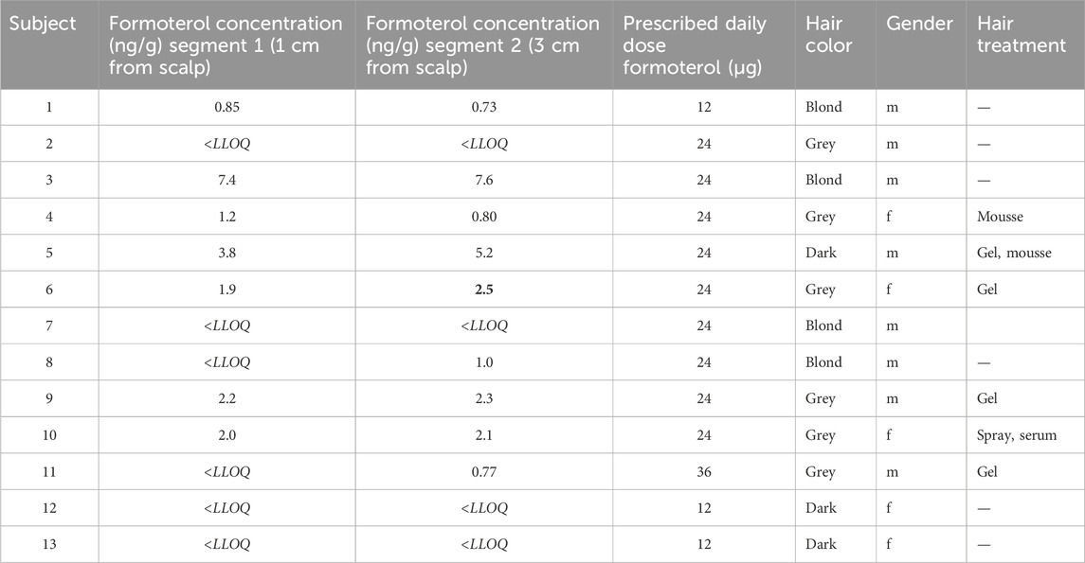The height and width of the screenshot is (563, 1085).
Task: Click the "Gel, mousse" hair treatment cell
Action: click(1013, 253)
